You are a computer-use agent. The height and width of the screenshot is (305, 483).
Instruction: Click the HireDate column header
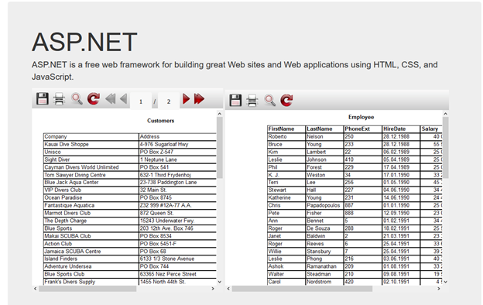[401, 129]
